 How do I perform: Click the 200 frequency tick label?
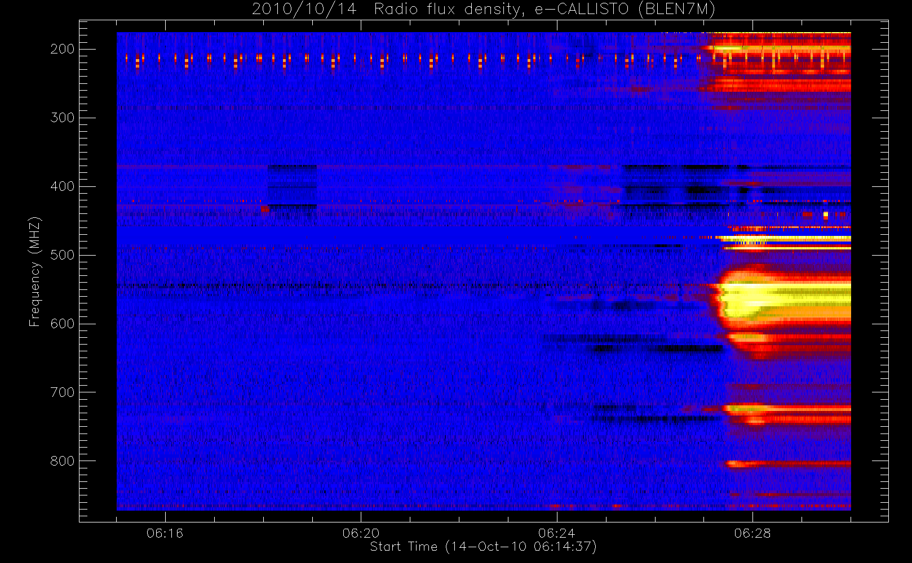pyautogui.click(x=63, y=49)
